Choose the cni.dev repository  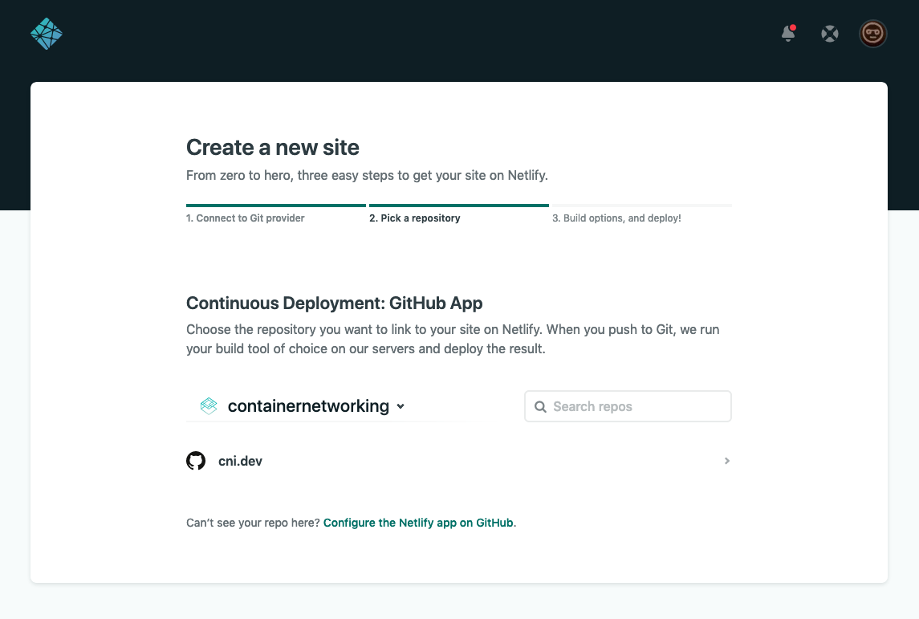458,461
